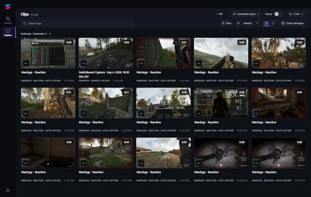The width and height of the screenshot is (311, 197).
Task: Reverse sort direction with arrows icon
Action: (238, 23)
